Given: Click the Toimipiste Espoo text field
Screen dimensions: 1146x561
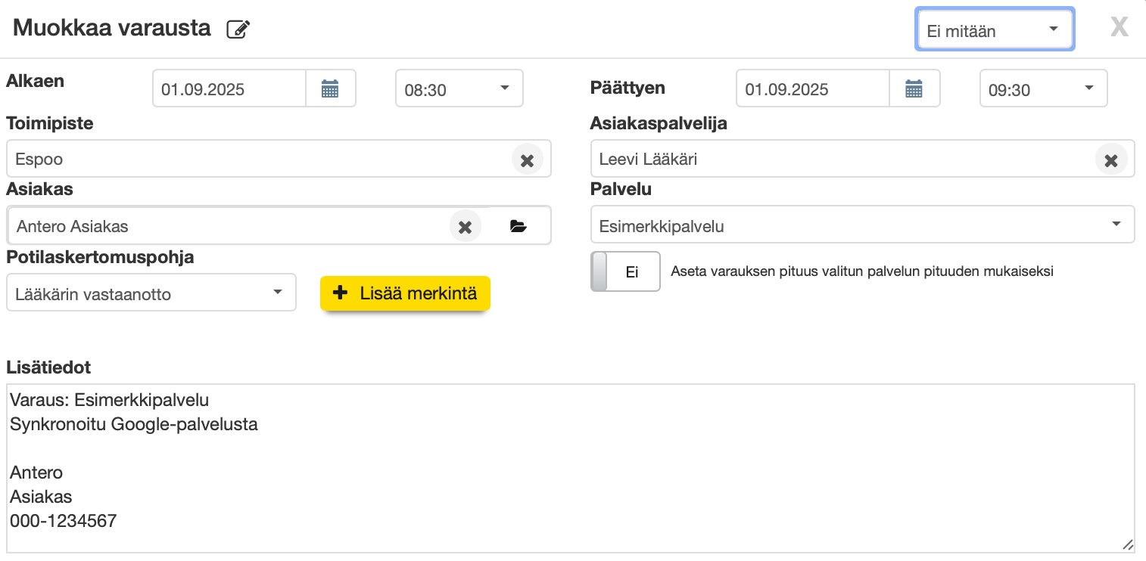Looking at the screenshot, I should (x=257, y=160).
